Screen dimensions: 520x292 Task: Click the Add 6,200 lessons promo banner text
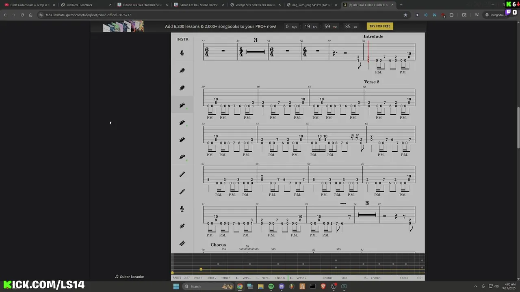coord(221,26)
